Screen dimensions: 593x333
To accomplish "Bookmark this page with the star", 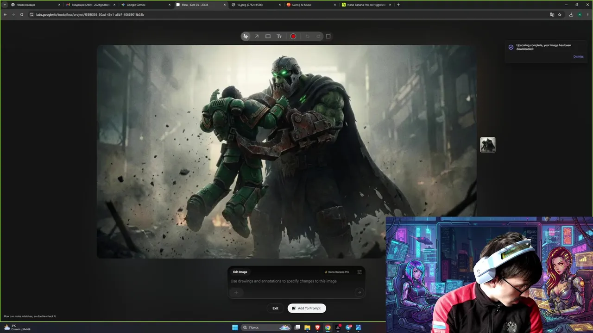I will pyautogui.click(x=559, y=14).
